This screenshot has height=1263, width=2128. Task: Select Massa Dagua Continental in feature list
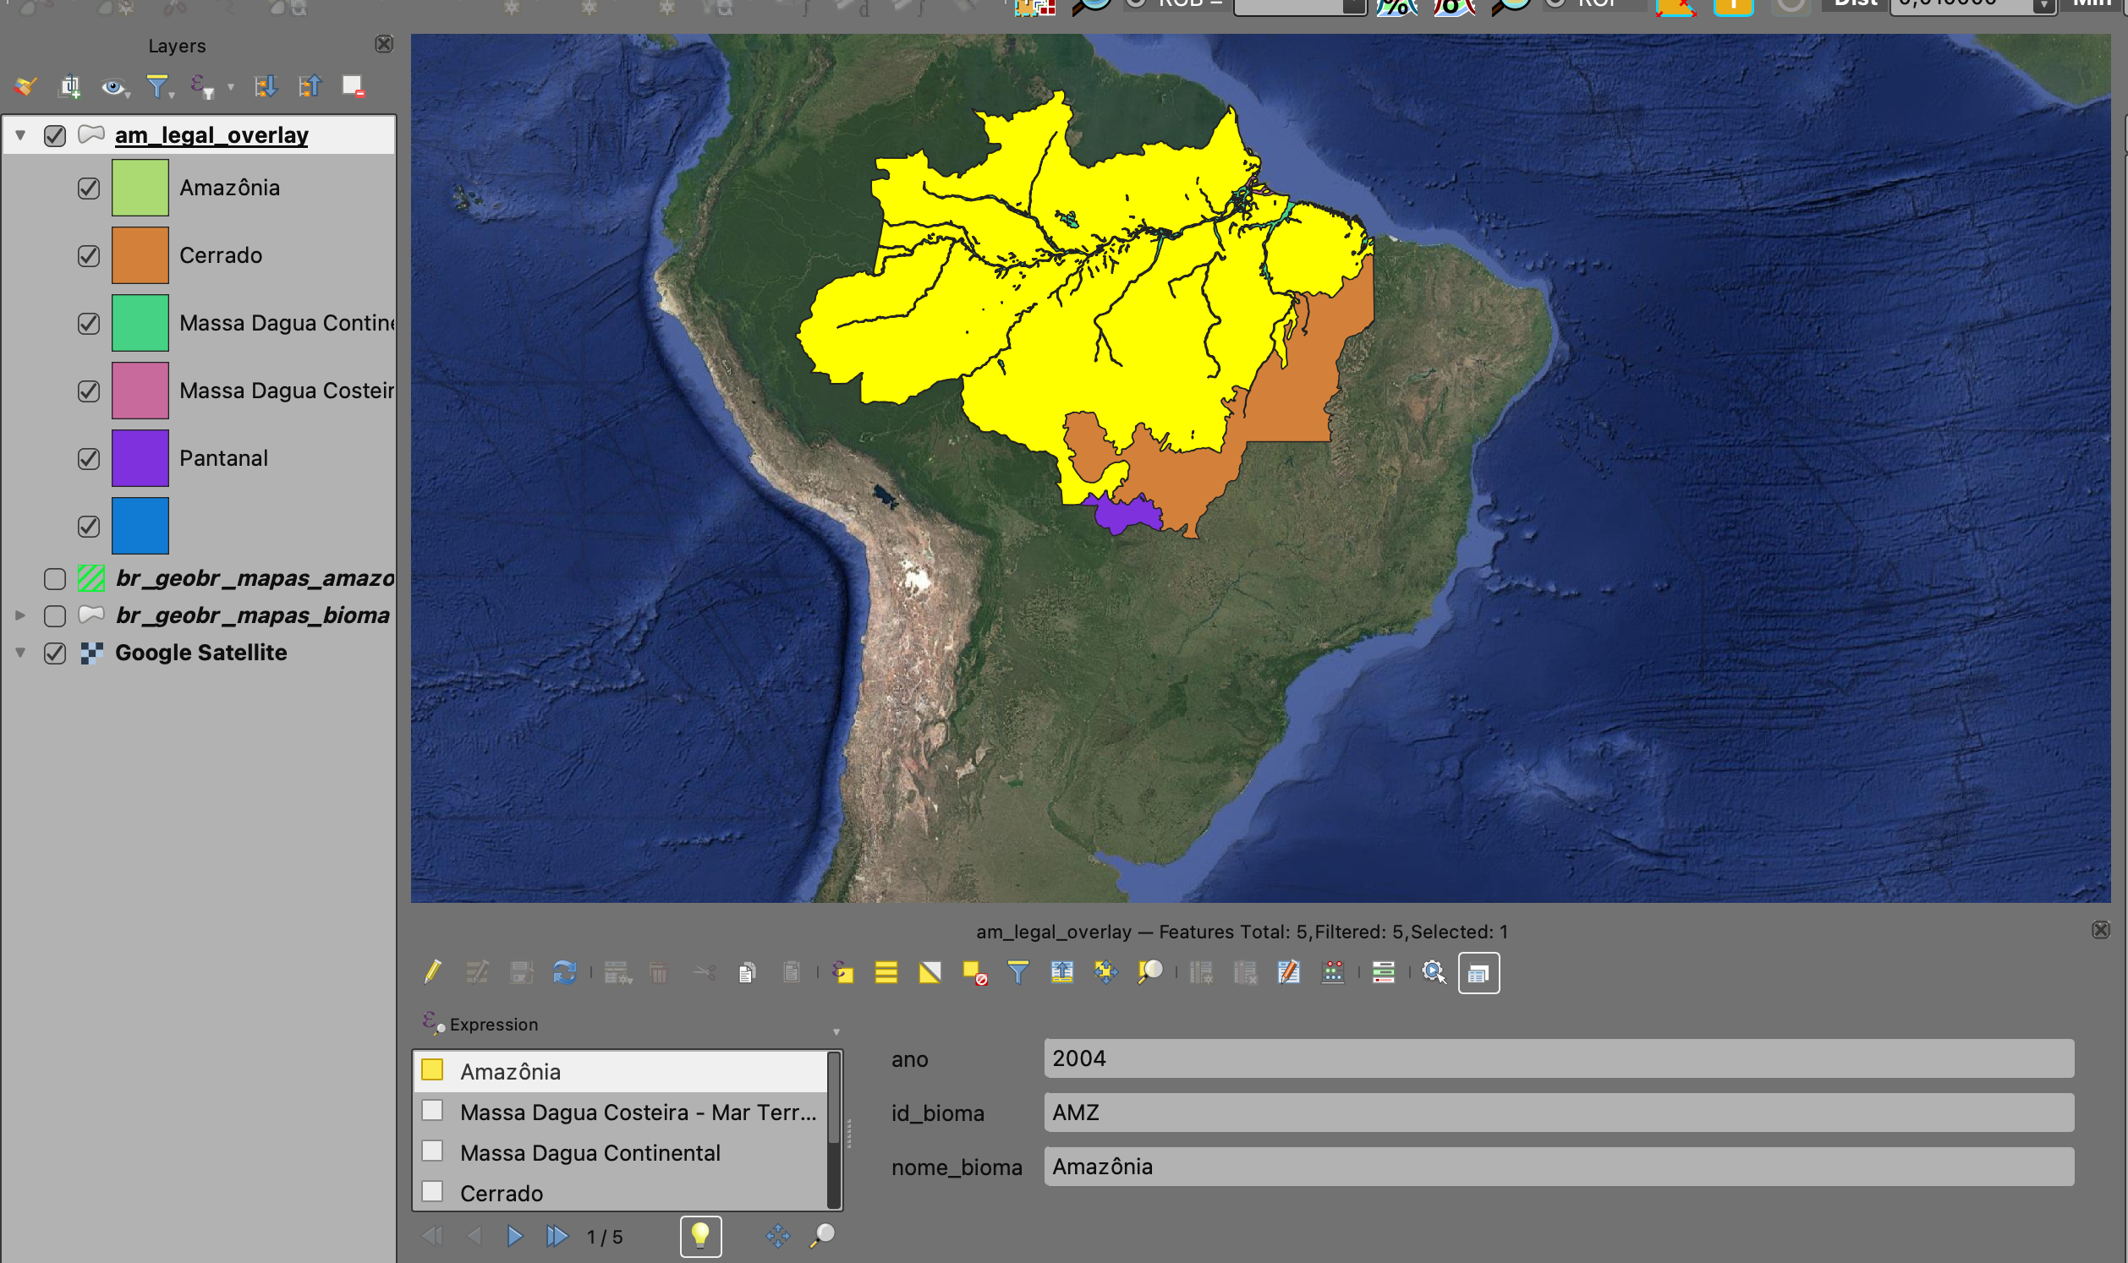[590, 1152]
